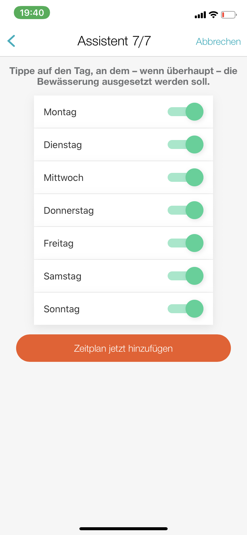Toggle the Dienstag switch off
The width and height of the screenshot is (247, 535).
point(186,145)
